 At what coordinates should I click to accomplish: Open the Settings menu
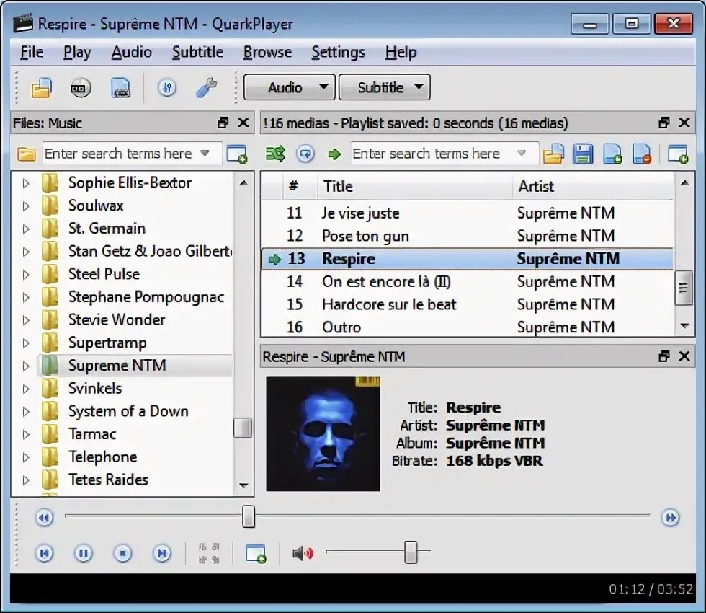pos(338,52)
